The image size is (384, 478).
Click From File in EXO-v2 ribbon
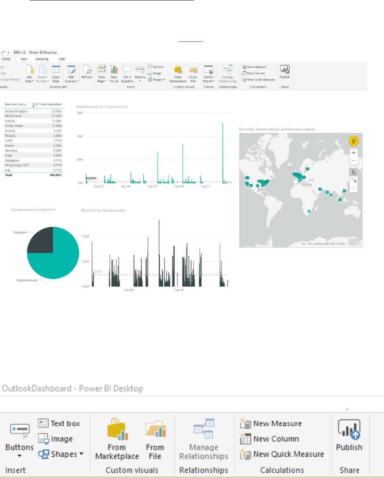pyautogui.click(x=193, y=73)
